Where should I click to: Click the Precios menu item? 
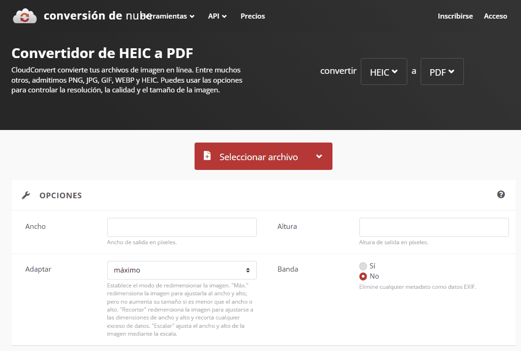[x=252, y=16]
